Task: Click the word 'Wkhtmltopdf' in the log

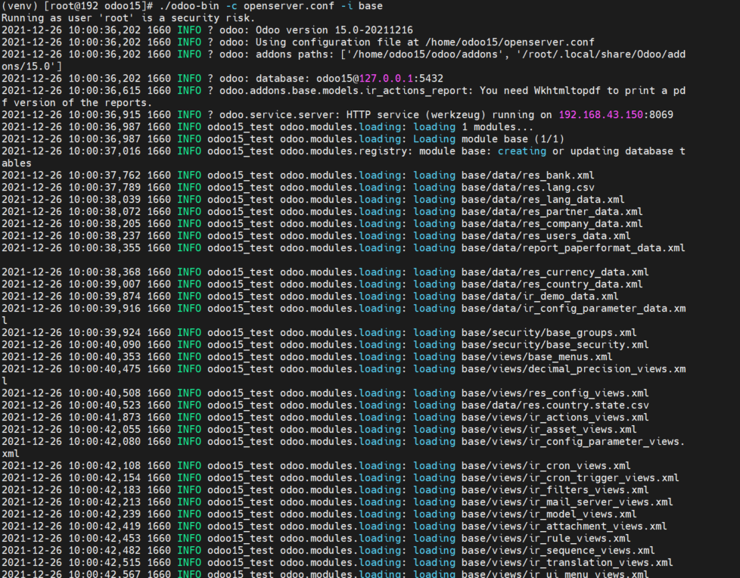Action: point(567,91)
